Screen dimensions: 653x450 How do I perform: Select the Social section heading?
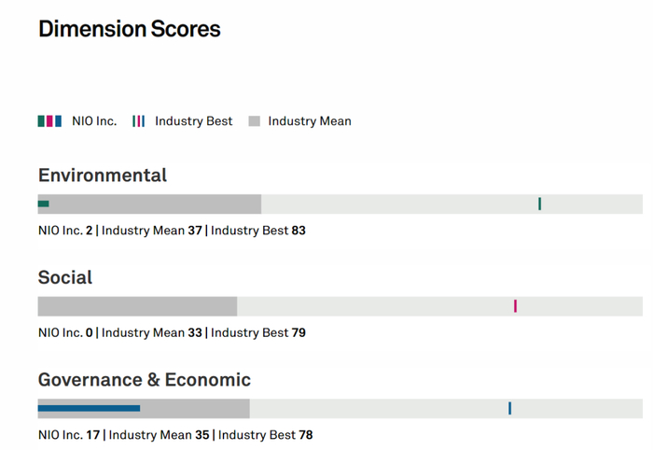click(65, 278)
